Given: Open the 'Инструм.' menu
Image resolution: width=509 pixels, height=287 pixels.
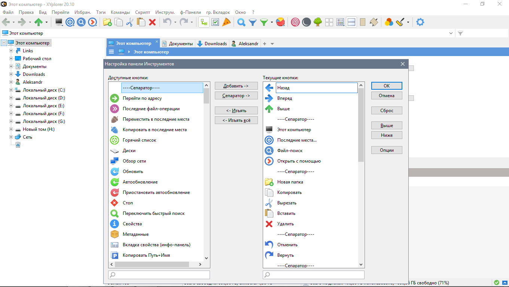Looking at the screenshot, I should click(x=165, y=12).
